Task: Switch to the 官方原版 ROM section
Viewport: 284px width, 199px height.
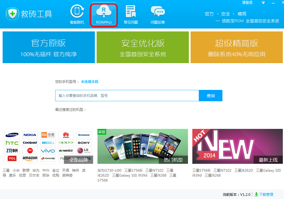Action: (x=48, y=47)
